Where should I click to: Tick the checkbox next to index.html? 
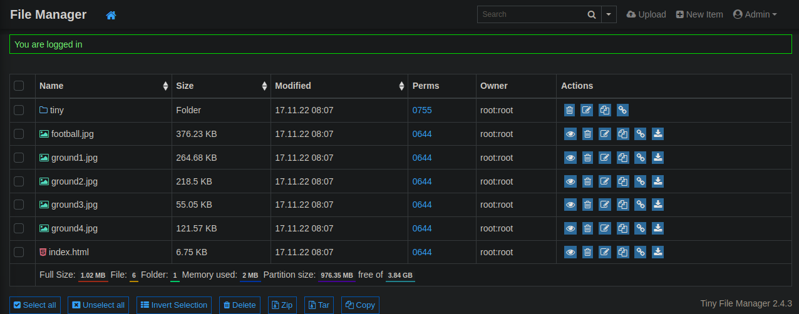(x=19, y=252)
